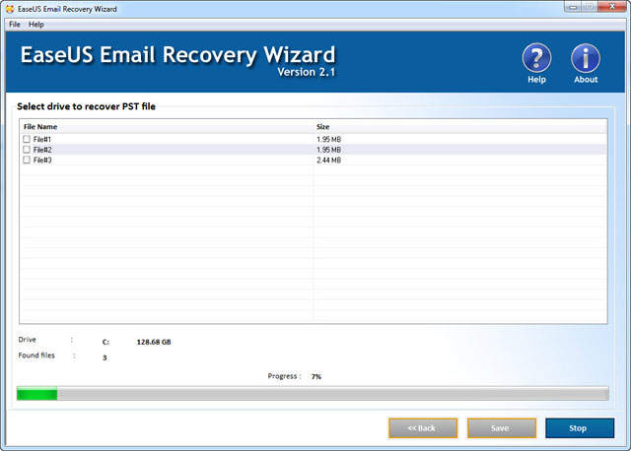The image size is (631, 451).
Task: Check the File#1 checkbox
Action: tap(27, 139)
